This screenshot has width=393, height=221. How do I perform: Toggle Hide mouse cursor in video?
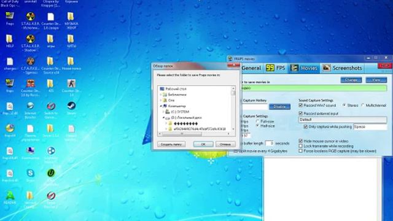(300, 141)
